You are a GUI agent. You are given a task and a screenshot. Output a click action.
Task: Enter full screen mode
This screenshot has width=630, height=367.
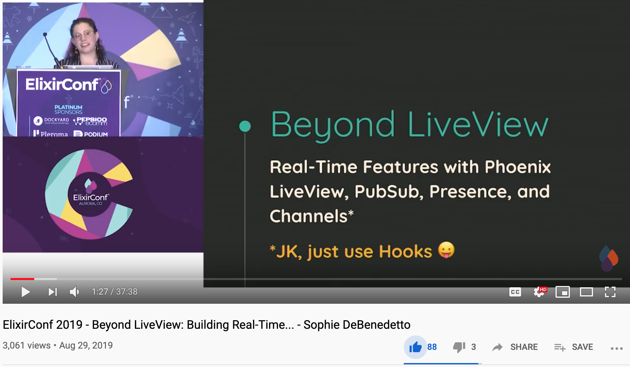click(610, 292)
